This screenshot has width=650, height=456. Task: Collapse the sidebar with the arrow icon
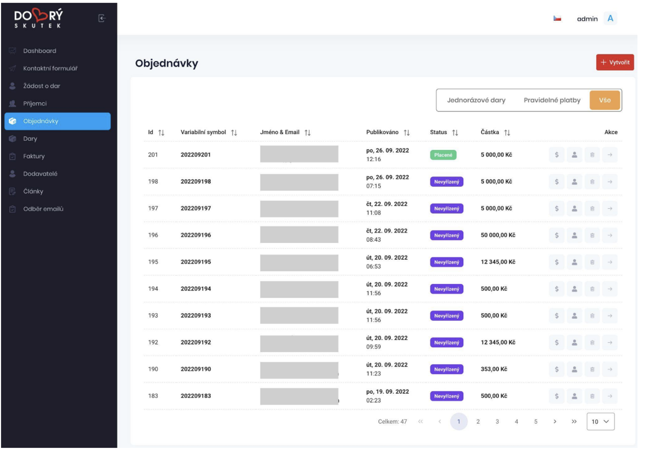101,19
